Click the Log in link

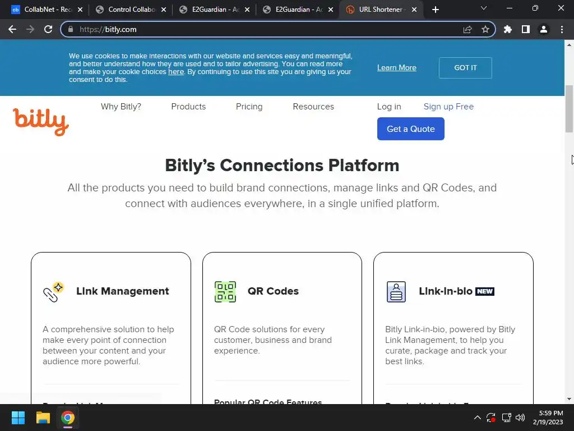tap(389, 107)
